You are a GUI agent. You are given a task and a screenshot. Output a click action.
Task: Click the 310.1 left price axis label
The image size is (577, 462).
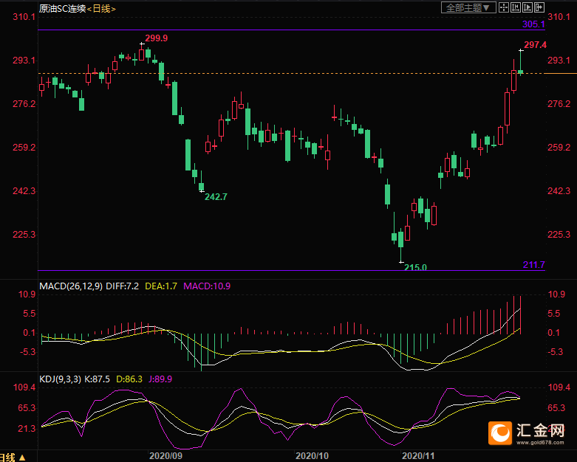coord(24,17)
